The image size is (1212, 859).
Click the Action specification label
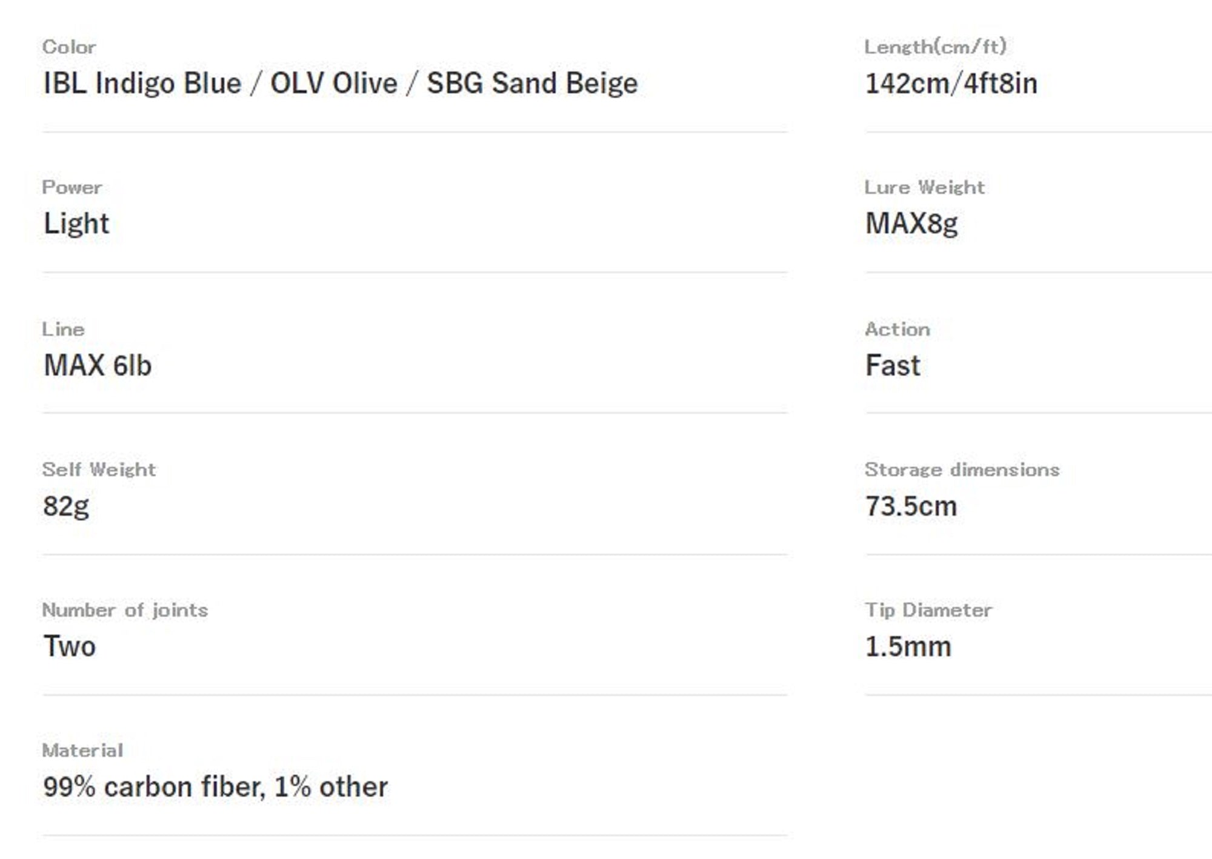tap(897, 329)
